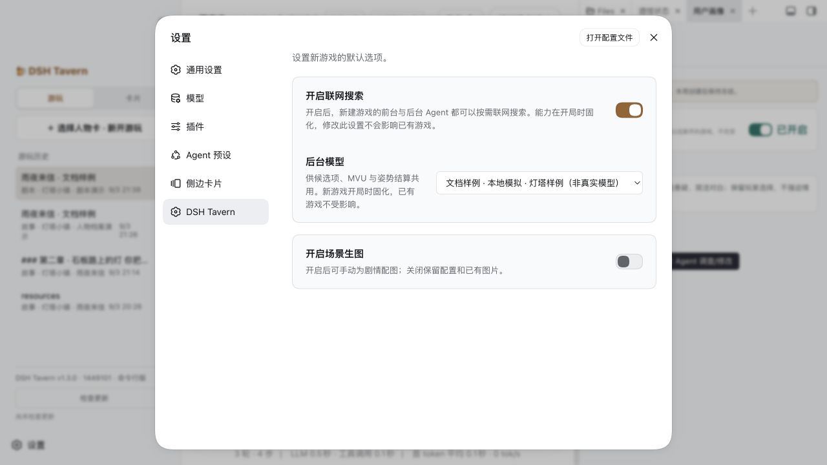Click the dropdown chevron for 后台模型
Image resolution: width=827 pixels, height=465 pixels.
point(637,183)
